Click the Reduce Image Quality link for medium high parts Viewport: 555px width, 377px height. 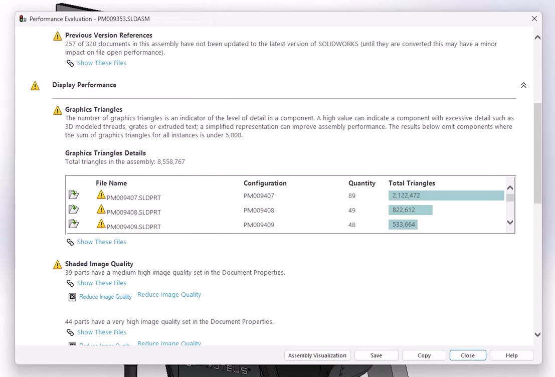[169, 295]
